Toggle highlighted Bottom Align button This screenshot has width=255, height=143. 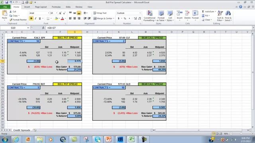coord(79,13)
